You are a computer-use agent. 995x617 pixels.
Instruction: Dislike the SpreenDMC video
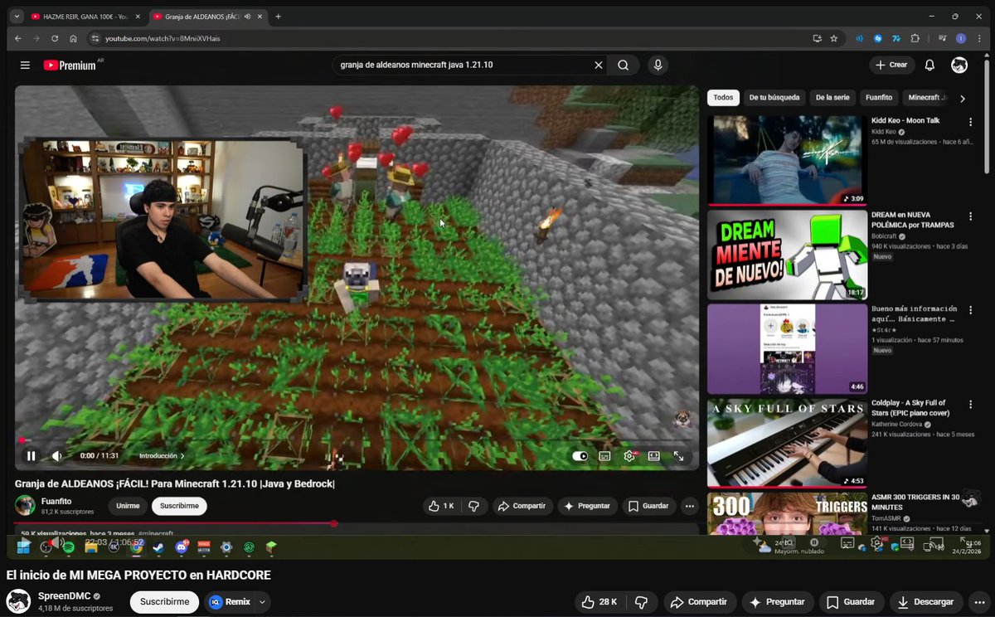click(x=641, y=602)
